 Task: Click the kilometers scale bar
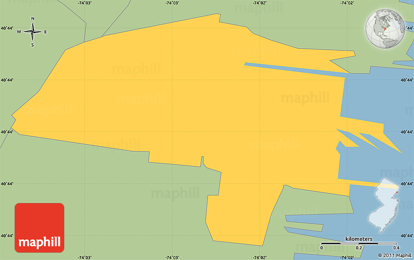click(358, 243)
